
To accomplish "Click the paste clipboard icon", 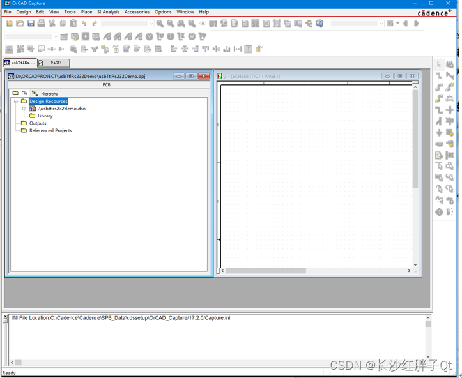I will 73,23.
